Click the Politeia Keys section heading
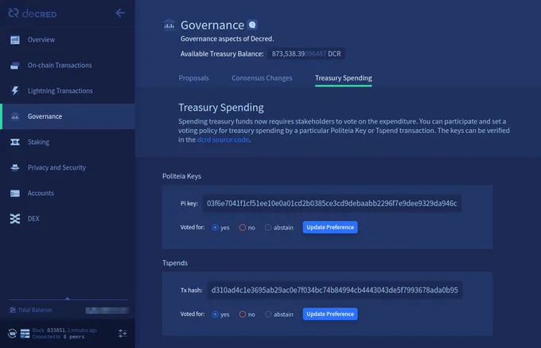This screenshot has width=541, height=348. (x=182, y=176)
